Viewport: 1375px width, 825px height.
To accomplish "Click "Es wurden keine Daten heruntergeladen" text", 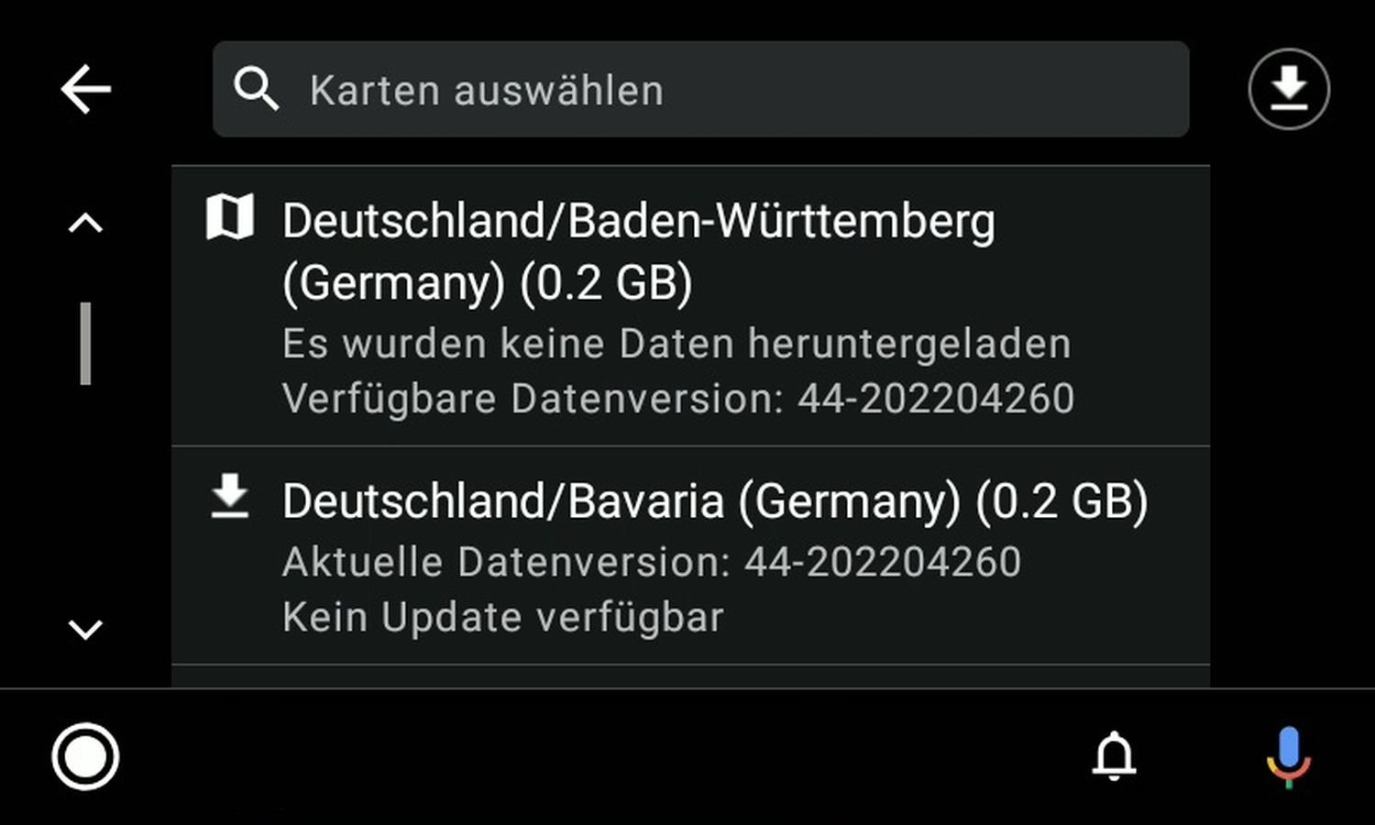I will coord(676,344).
